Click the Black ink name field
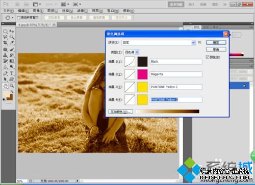 [176, 62]
